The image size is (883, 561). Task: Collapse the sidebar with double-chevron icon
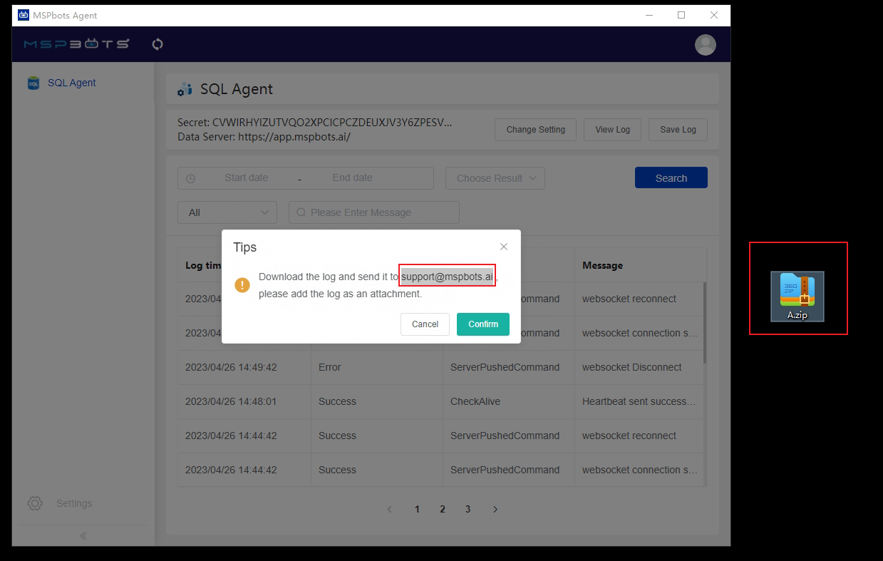click(x=83, y=535)
